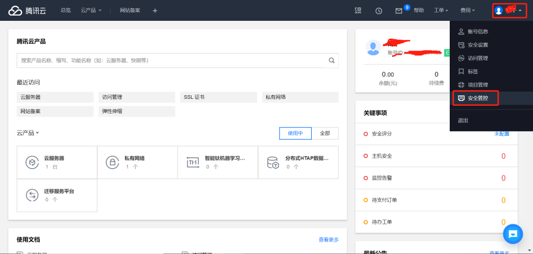Open 帮助 in the top bar
Image resolution: width=533 pixels, height=254 pixels.
click(x=419, y=10)
